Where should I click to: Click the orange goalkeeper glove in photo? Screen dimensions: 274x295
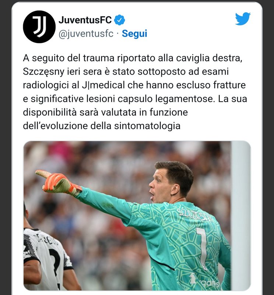click(58, 183)
